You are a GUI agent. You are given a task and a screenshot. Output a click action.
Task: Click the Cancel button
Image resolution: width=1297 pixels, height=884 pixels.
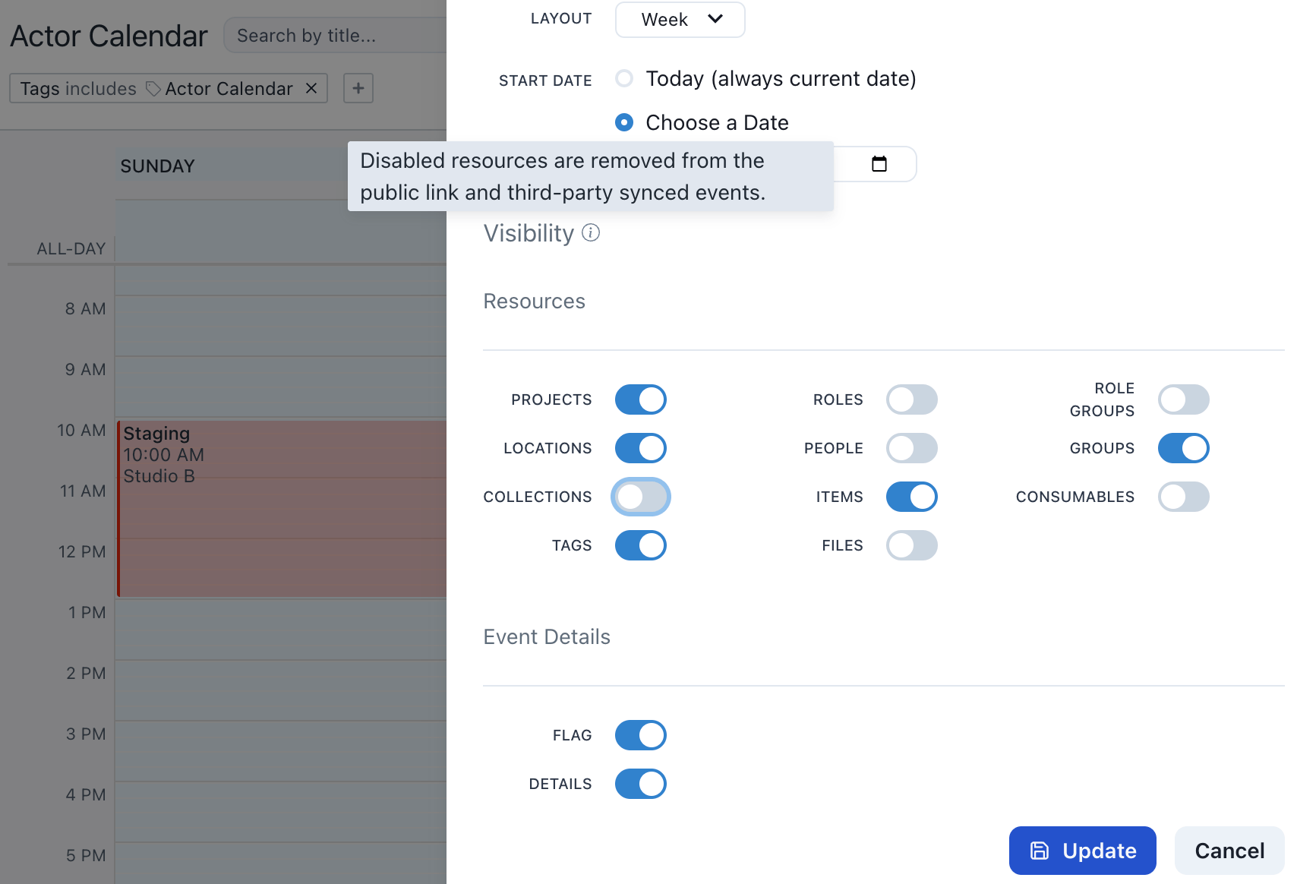[1229, 851]
